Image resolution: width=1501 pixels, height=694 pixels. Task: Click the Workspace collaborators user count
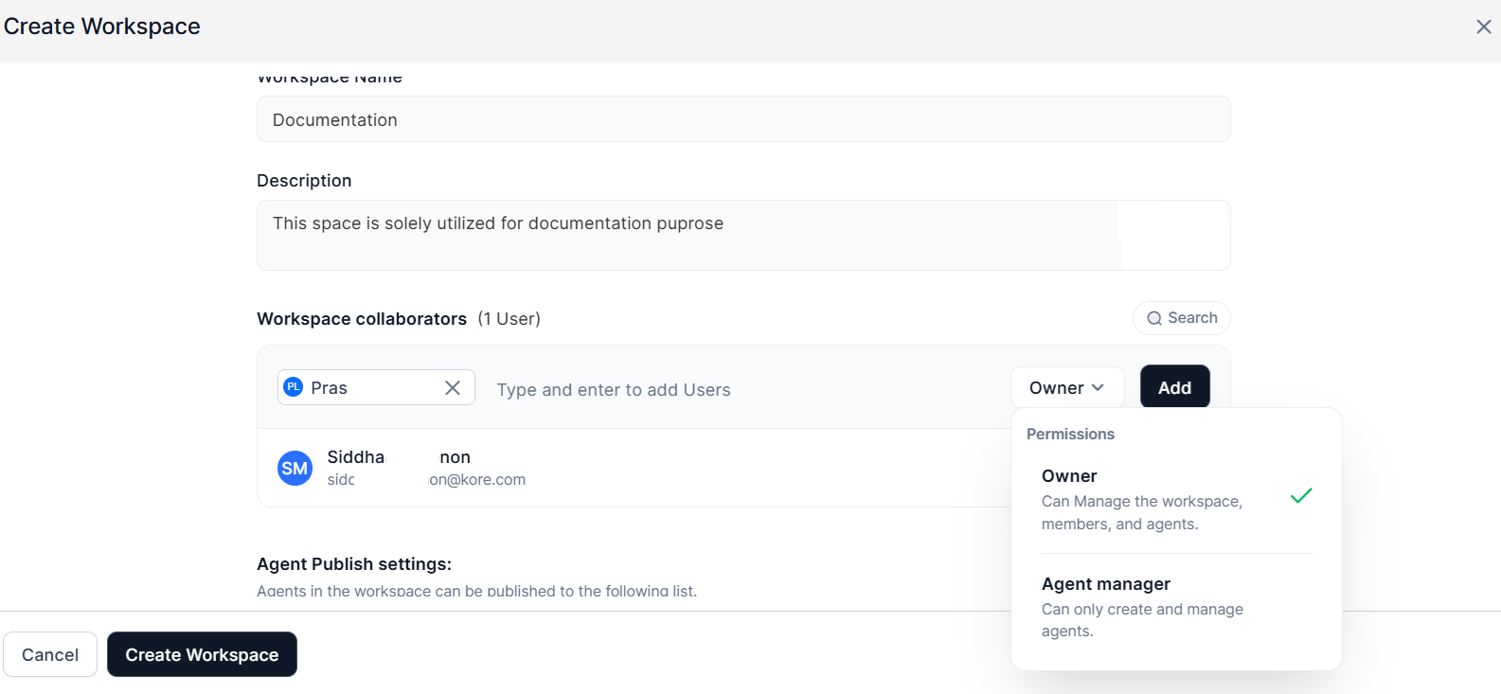click(x=509, y=319)
